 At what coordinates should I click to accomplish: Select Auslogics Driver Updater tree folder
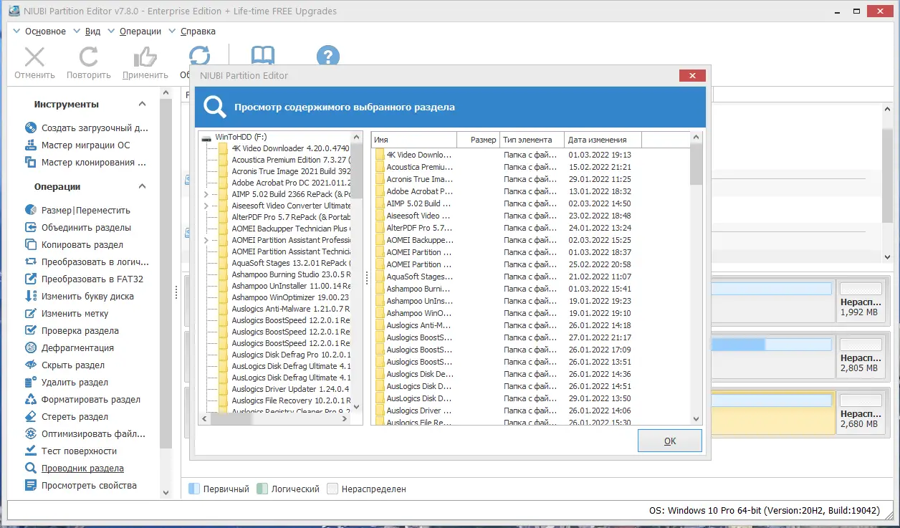tap(291, 389)
